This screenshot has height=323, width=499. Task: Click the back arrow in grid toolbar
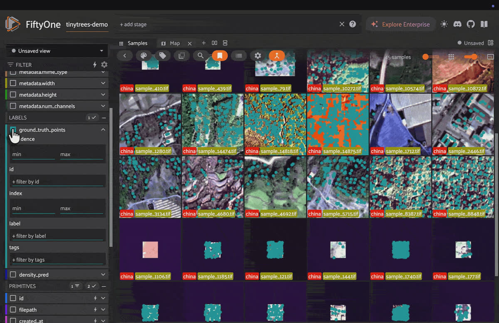(x=124, y=55)
